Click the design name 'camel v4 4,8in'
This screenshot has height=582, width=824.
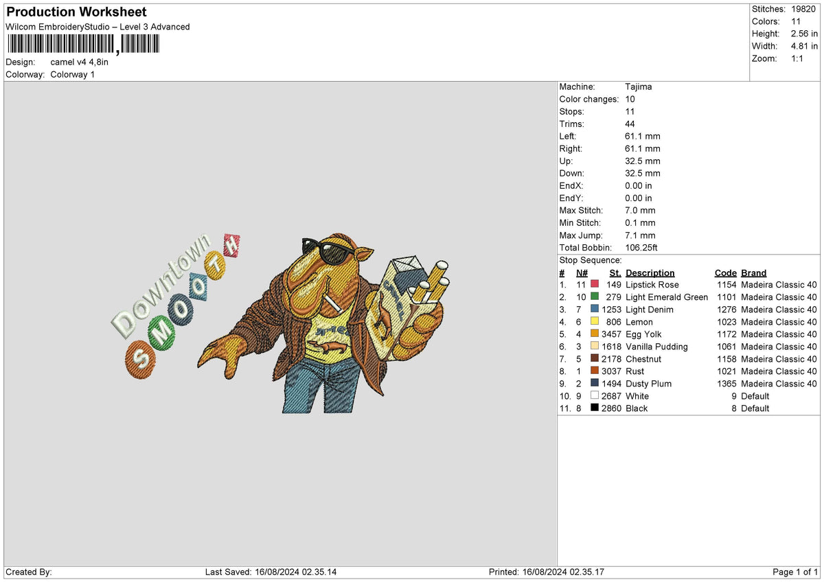pyautogui.click(x=80, y=62)
